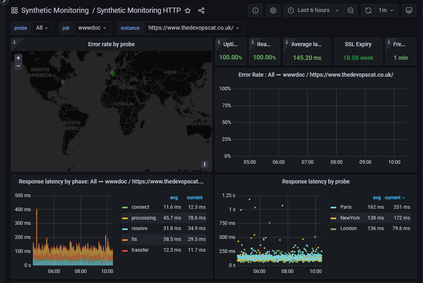Click the 1 min frequency value

(401, 58)
